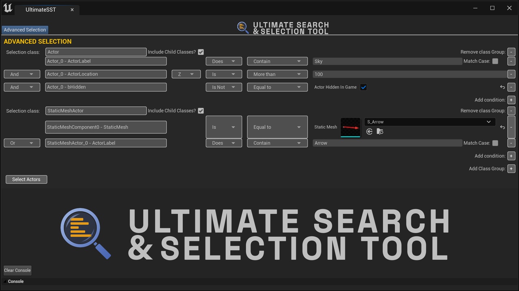Remove the StaticMeshComponent0 - StaticMesh condition

click(x=511, y=127)
